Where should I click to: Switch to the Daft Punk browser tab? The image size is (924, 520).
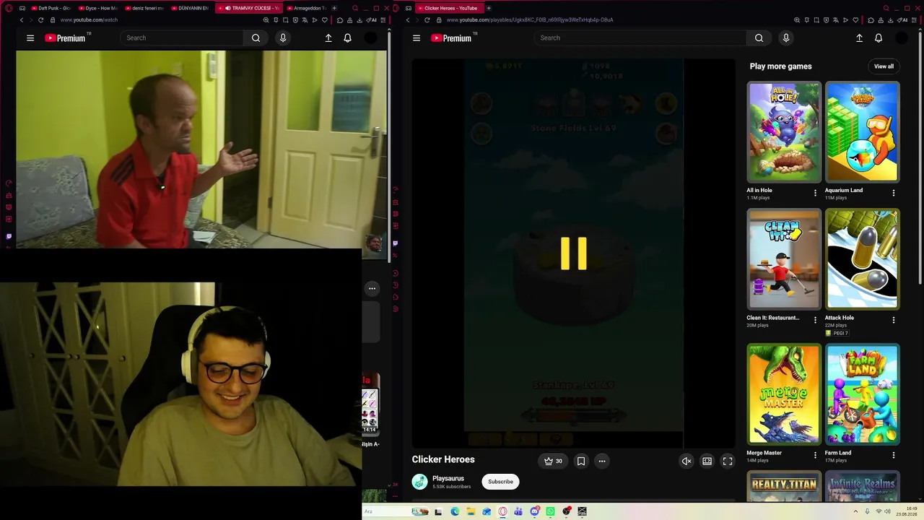[51, 8]
